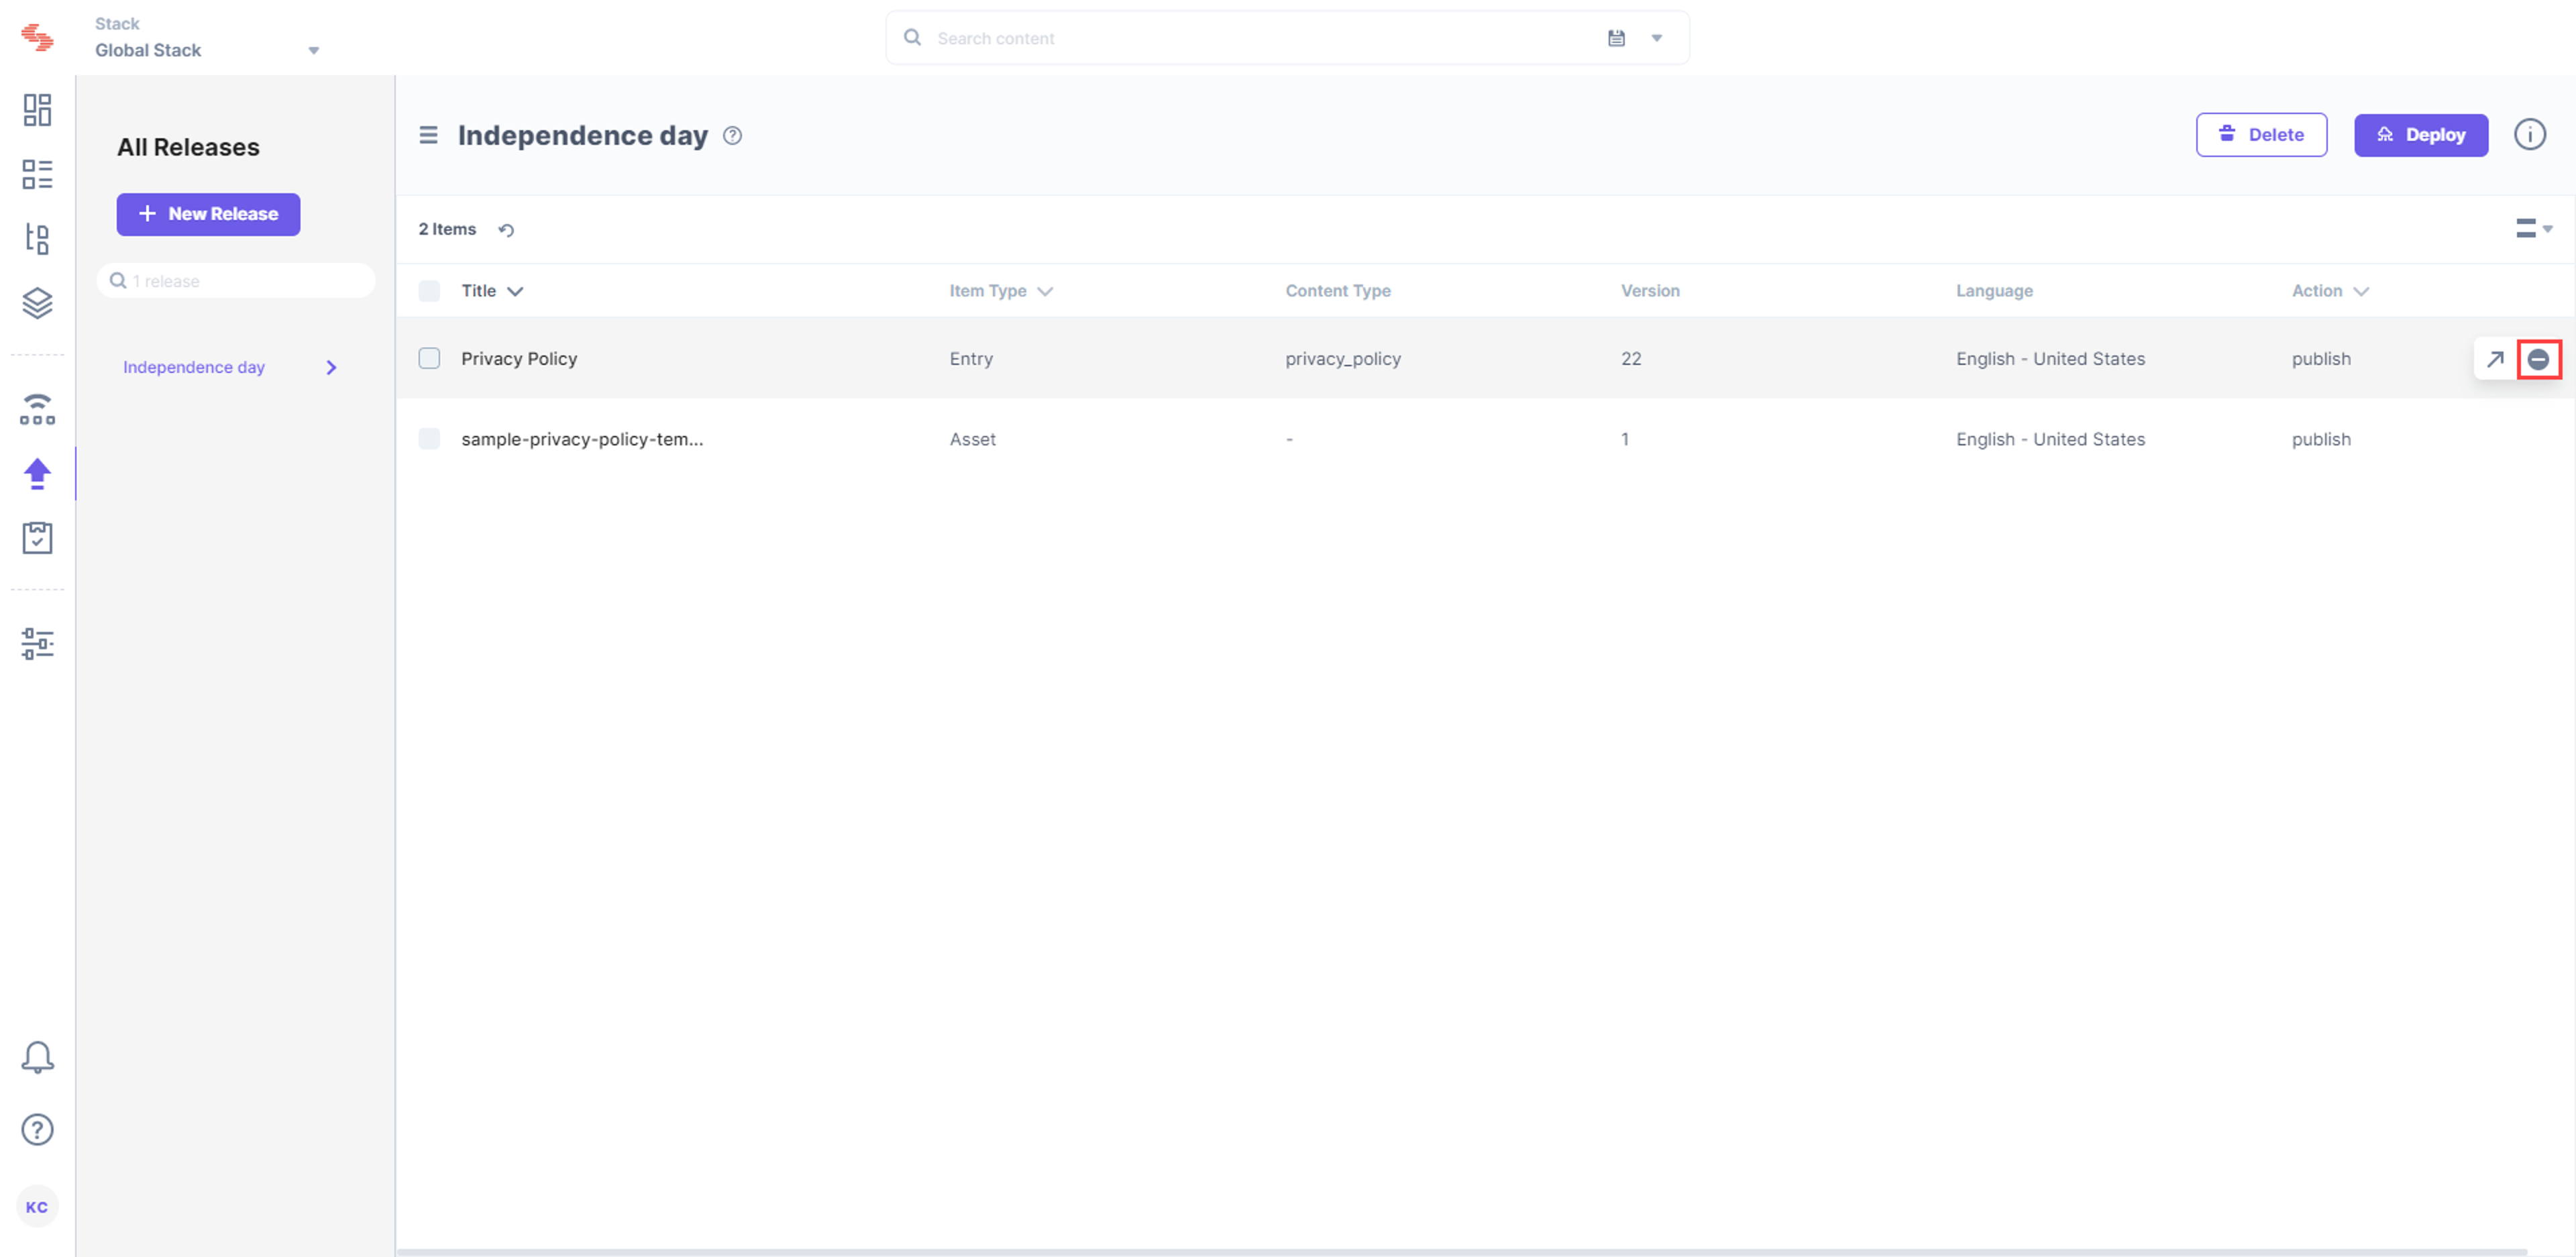
Task: Open the table view density dropdown
Action: coord(2534,229)
